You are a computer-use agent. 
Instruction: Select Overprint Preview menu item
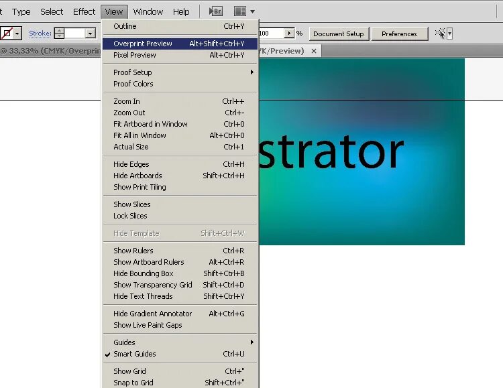point(180,44)
